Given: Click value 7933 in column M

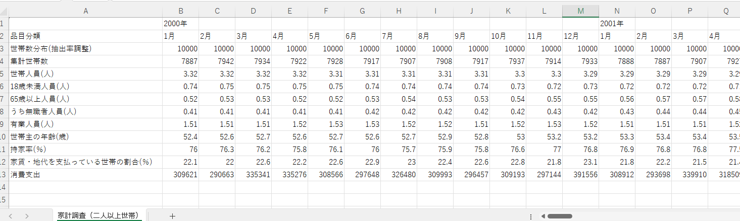Looking at the screenshot, I should click(581, 61).
